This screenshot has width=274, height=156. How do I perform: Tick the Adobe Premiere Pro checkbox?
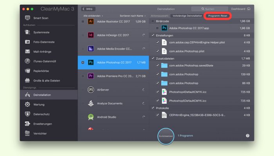tap(83, 76)
